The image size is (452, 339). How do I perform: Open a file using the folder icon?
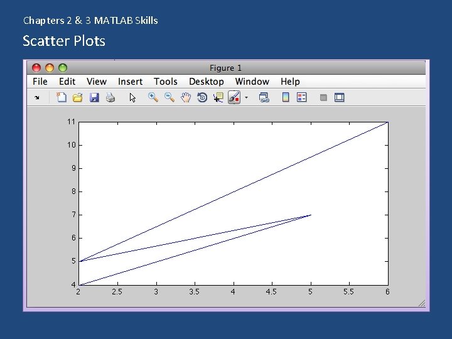tap(78, 97)
